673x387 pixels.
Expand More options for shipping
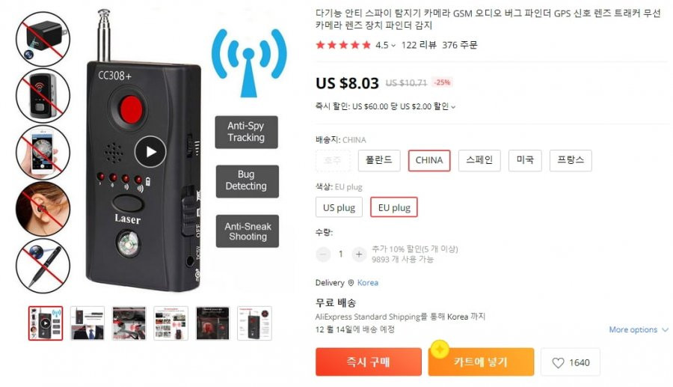(639, 329)
